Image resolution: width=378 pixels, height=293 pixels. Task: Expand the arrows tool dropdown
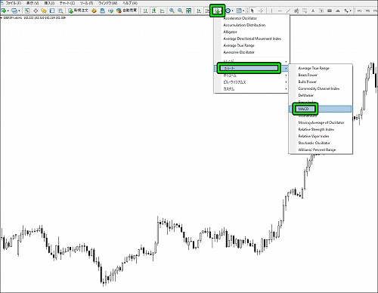pos(351,11)
